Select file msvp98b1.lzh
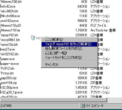Screen dimensions: 122x110 [10, 40]
